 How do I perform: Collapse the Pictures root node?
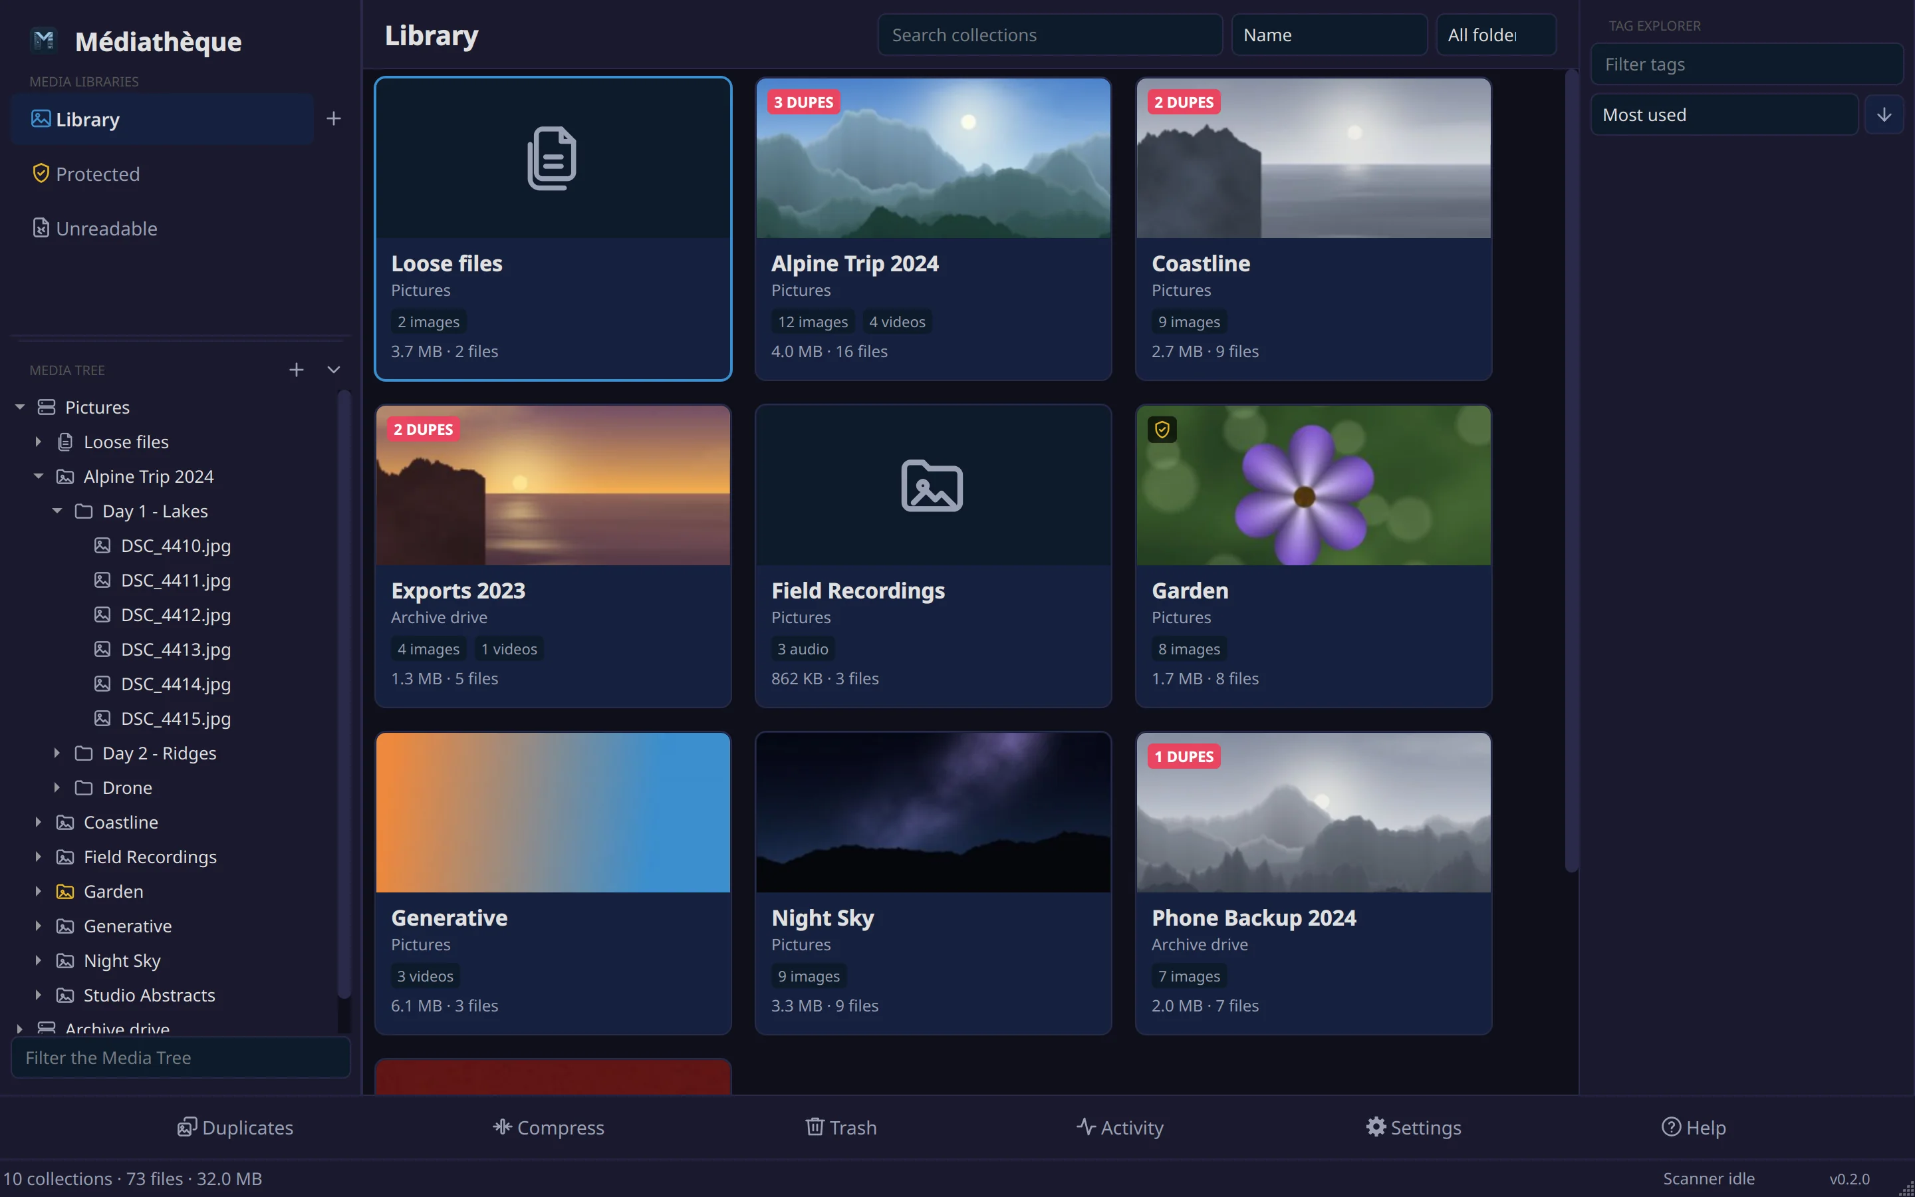tap(20, 407)
